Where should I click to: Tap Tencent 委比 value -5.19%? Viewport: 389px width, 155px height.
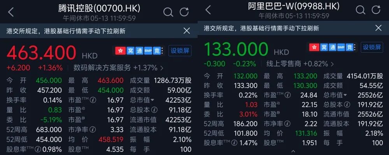tap(51, 120)
